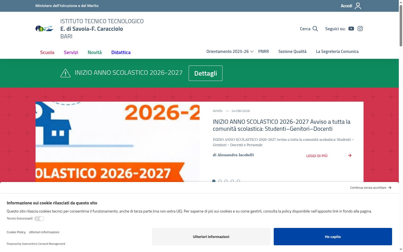Click Ministero dell'Istruzione e del Merito link
The height and width of the screenshot is (252, 403).
pos(67,6)
